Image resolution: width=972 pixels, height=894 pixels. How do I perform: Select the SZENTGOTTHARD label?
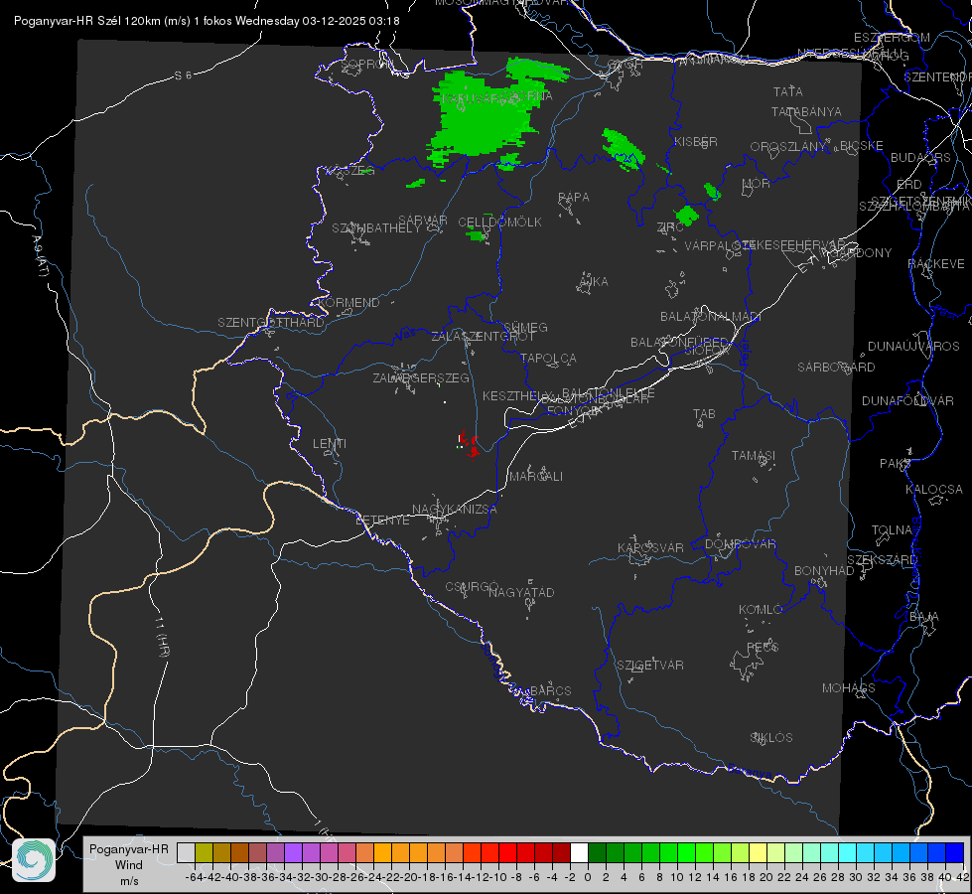[271, 323]
